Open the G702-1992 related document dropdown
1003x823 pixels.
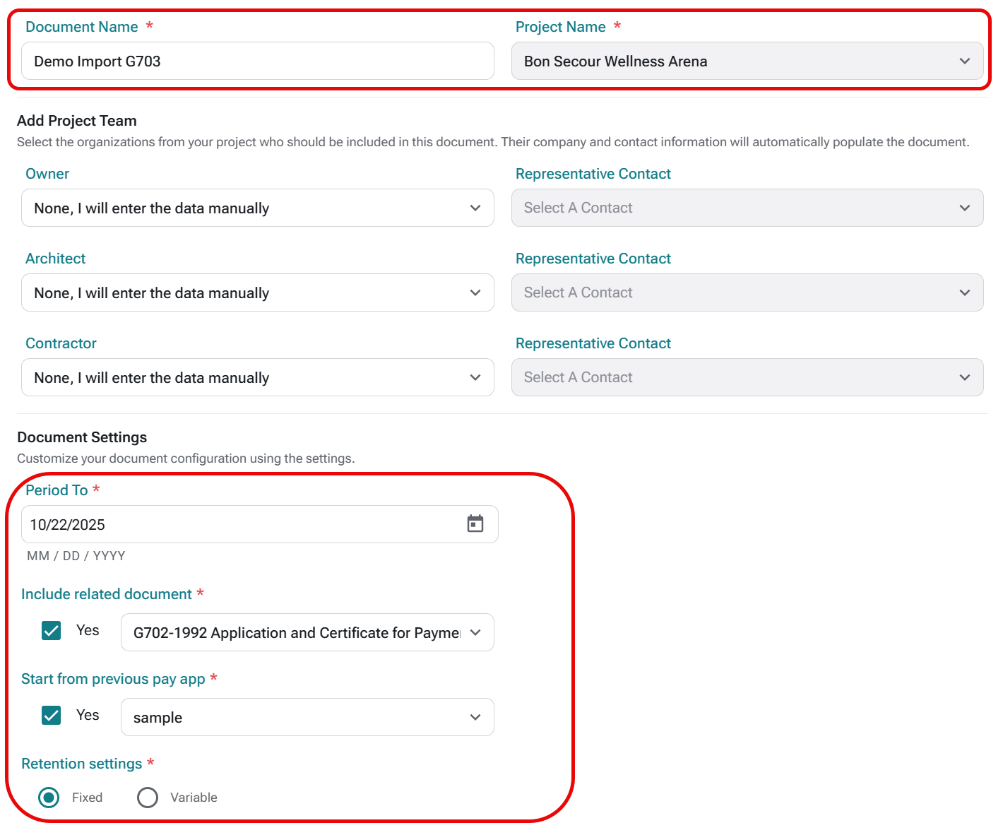click(297, 633)
